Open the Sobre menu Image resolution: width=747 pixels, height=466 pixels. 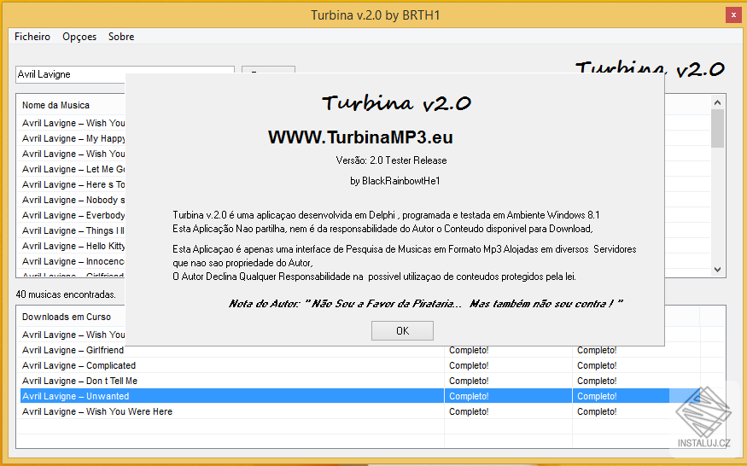121,37
